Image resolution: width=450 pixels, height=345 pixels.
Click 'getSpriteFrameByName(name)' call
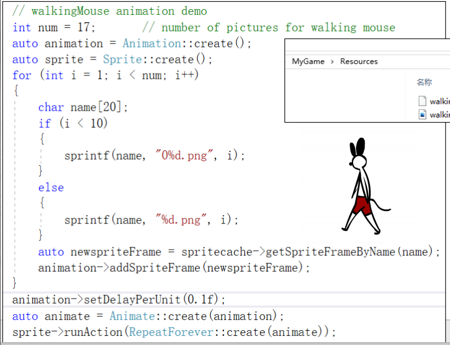point(349,252)
